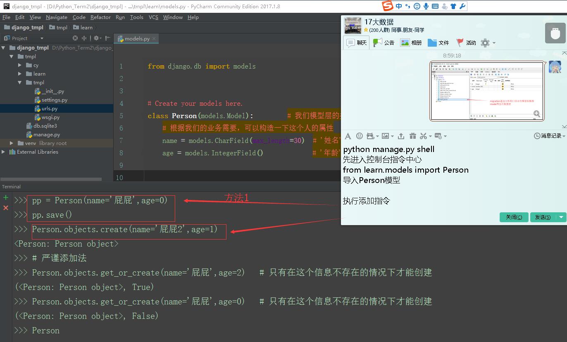
Task: Expand the venv library root folder
Action: [12, 143]
